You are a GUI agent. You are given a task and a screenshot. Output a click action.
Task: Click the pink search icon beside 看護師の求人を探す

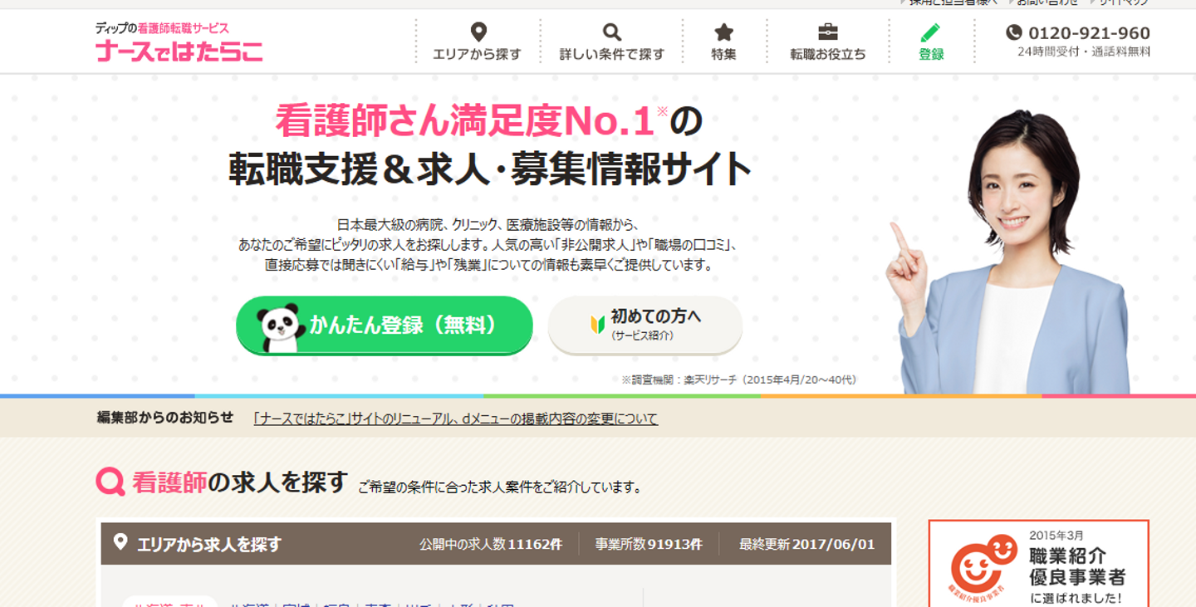110,482
